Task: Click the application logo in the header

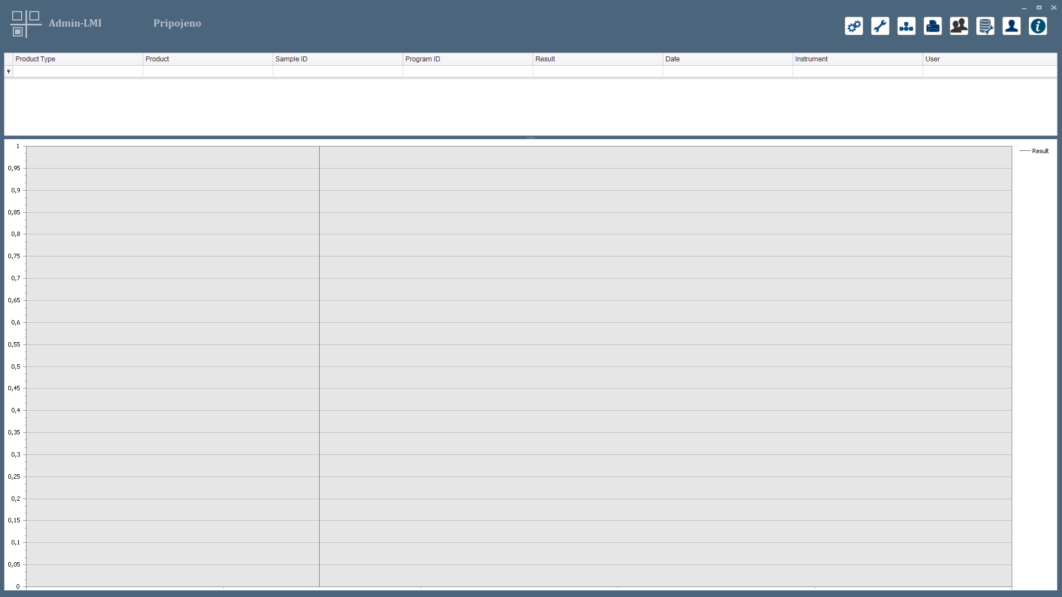Action: (x=25, y=24)
